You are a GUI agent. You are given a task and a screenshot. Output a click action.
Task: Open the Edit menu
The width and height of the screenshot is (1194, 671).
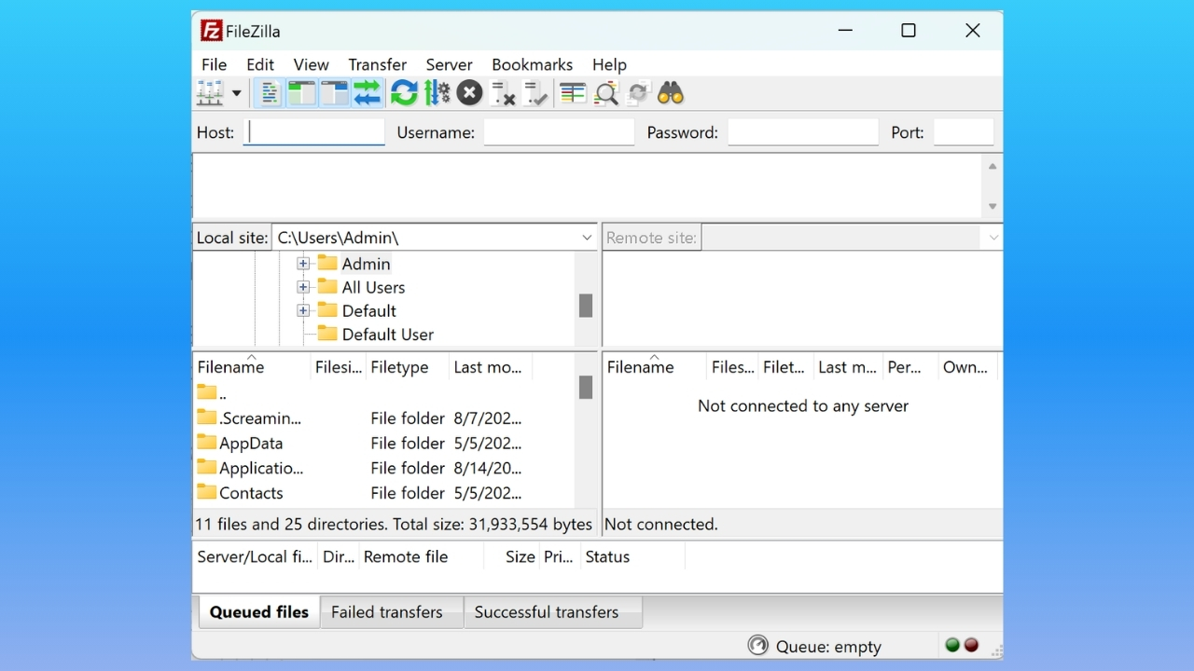pyautogui.click(x=260, y=64)
